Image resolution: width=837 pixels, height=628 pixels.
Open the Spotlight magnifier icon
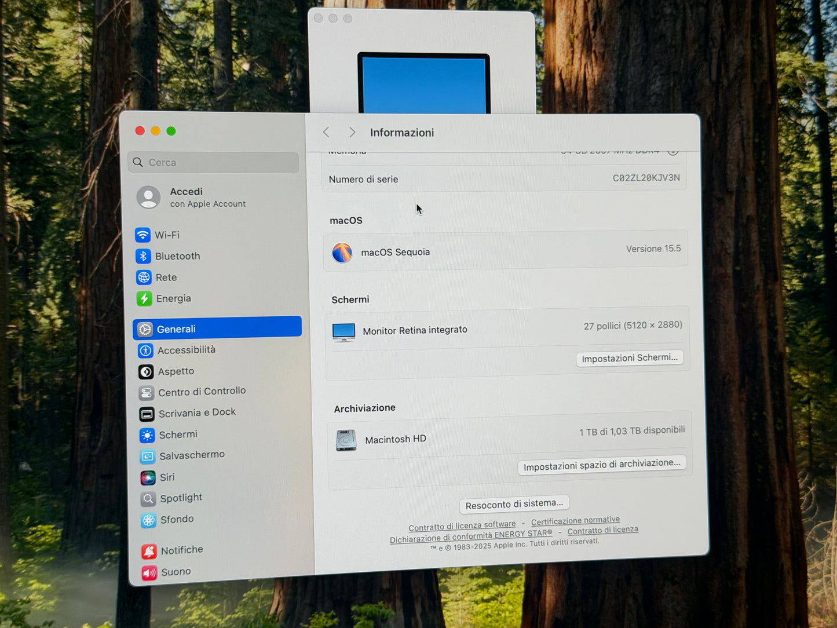click(148, 499)
